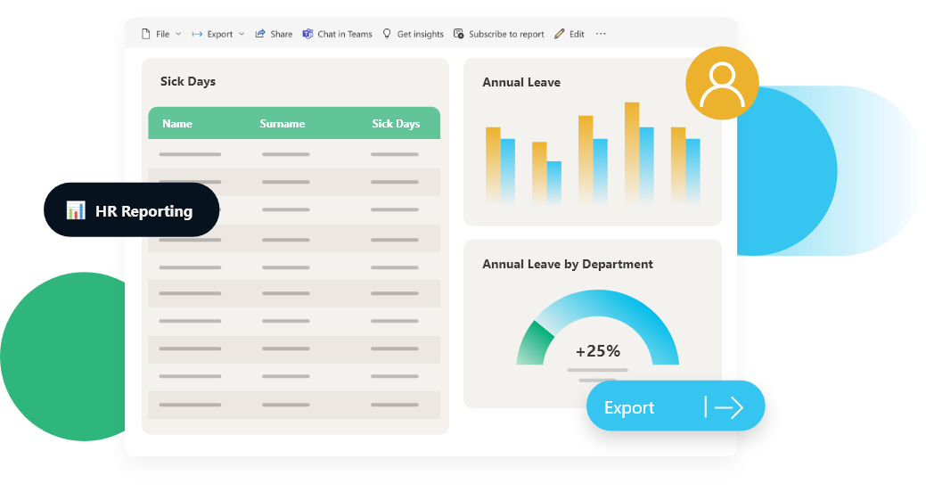The height and width of the screenshot is (492, 926).
Task: Click the blue Export button
Action: tap(675, 406)
